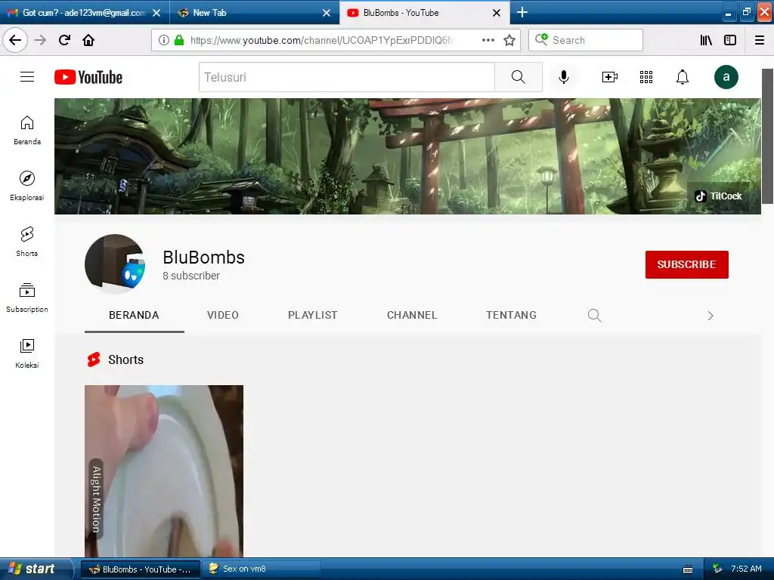Viewport: 774px width, 580px height.
Task: Click the YouTube search magnifier button
Action: click(519, 77)
